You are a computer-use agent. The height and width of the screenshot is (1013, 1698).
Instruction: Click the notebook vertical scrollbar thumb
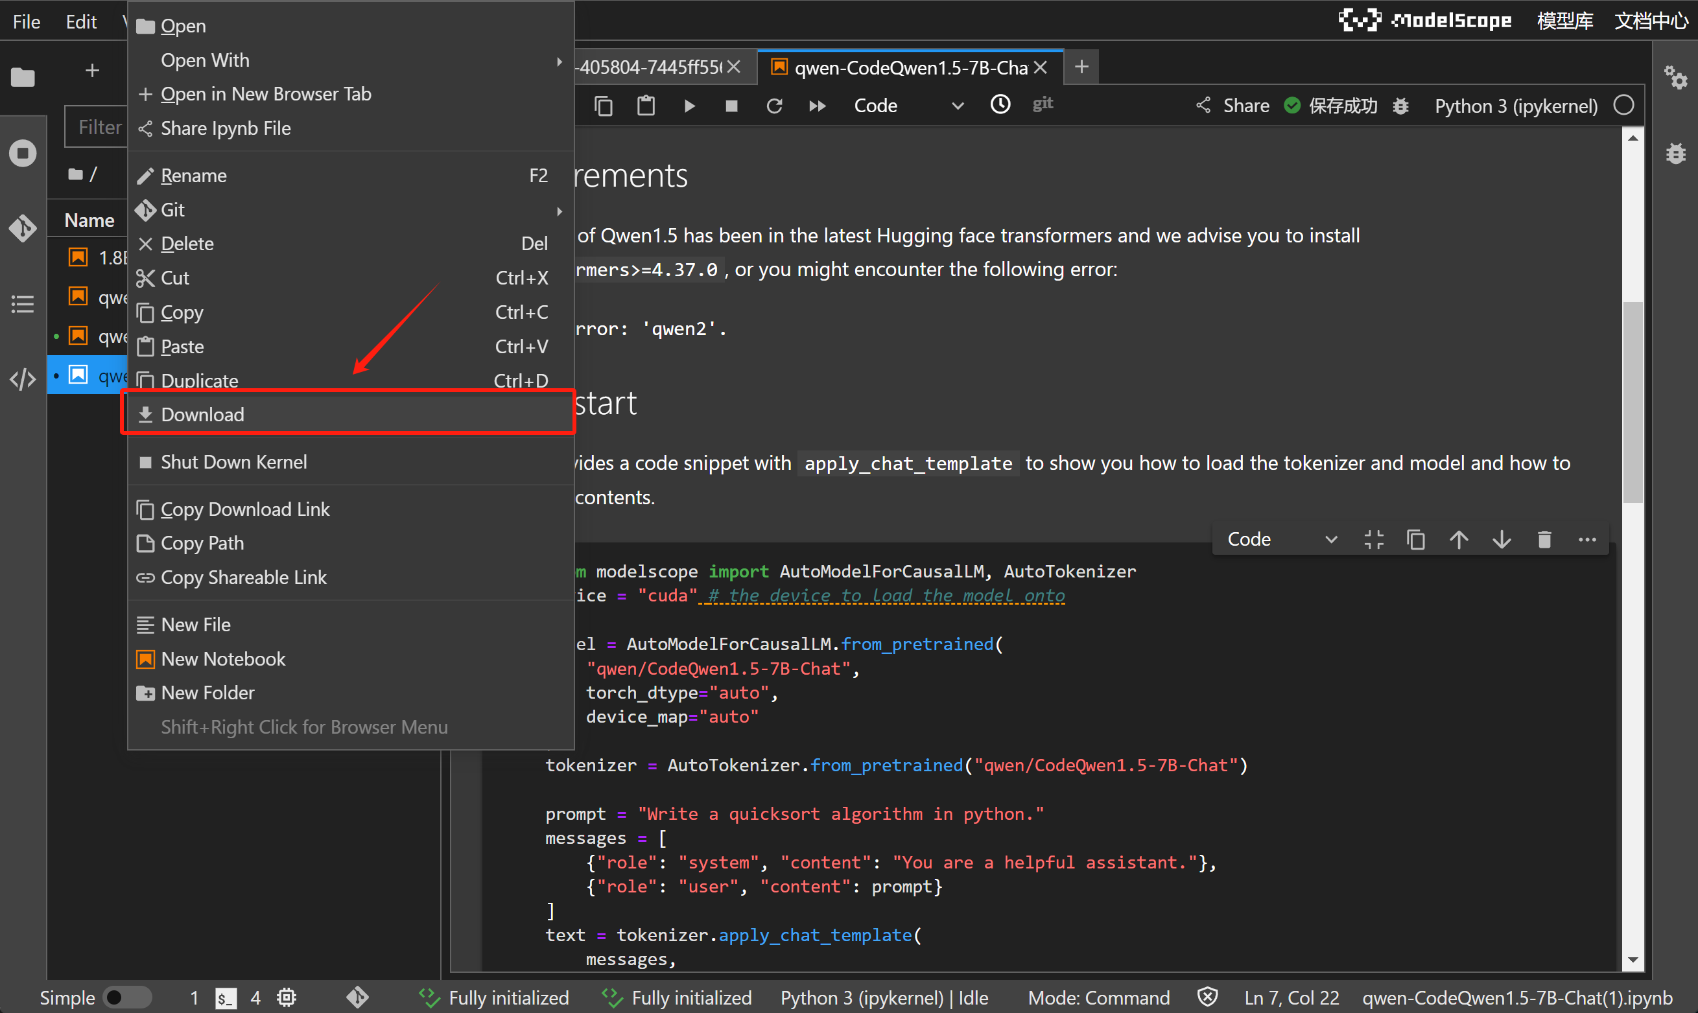click(x=1633, y=402)
